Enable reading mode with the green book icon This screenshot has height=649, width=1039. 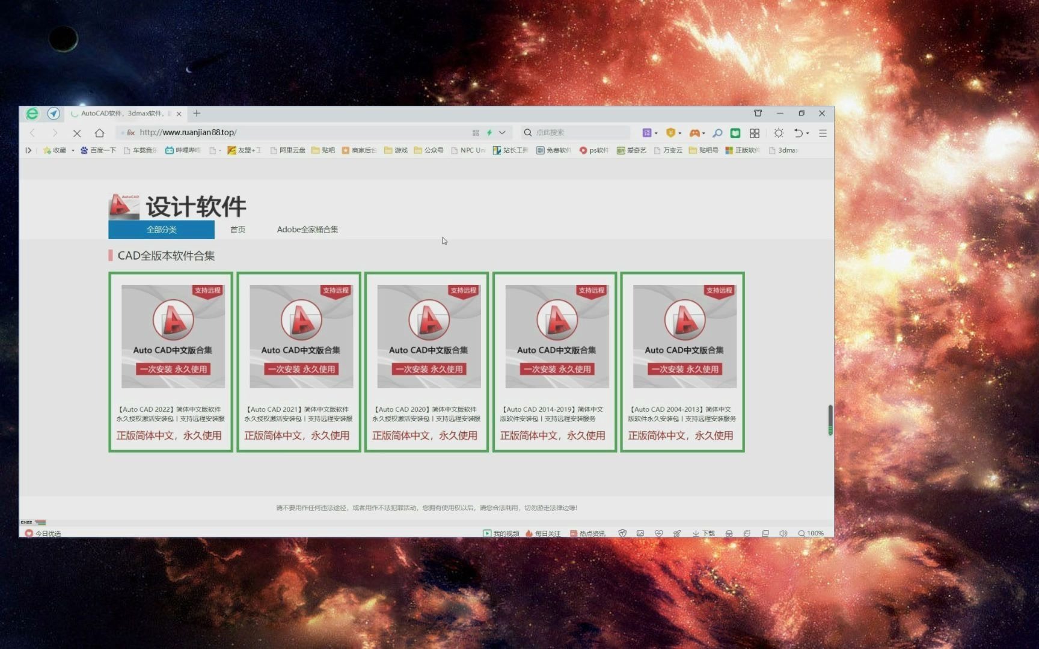pyautogui.click(x=735, y=132)
